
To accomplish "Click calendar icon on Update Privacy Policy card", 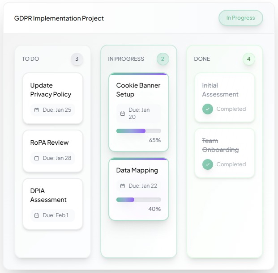I will pyautogui.click(x=37, y=109).
